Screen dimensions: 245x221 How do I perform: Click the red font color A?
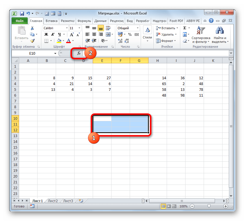tap(68, 41)
